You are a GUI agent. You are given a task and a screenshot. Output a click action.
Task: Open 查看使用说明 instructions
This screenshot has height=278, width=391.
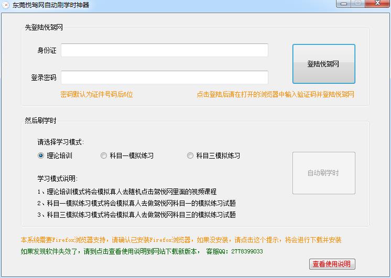click(x=332, y=264)
